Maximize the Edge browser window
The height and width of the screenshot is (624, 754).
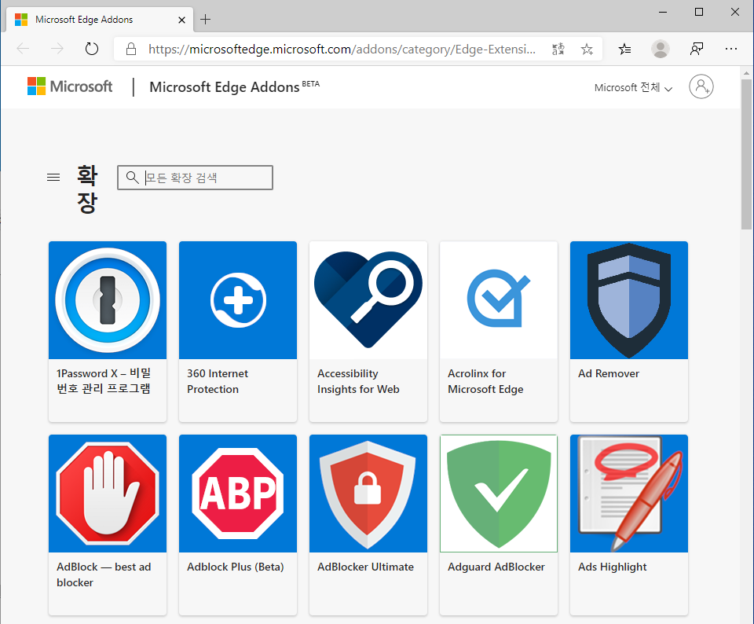[x=699, y=12]
